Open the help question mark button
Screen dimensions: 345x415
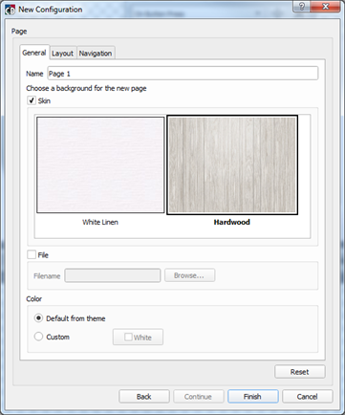(x=301, y=7)
